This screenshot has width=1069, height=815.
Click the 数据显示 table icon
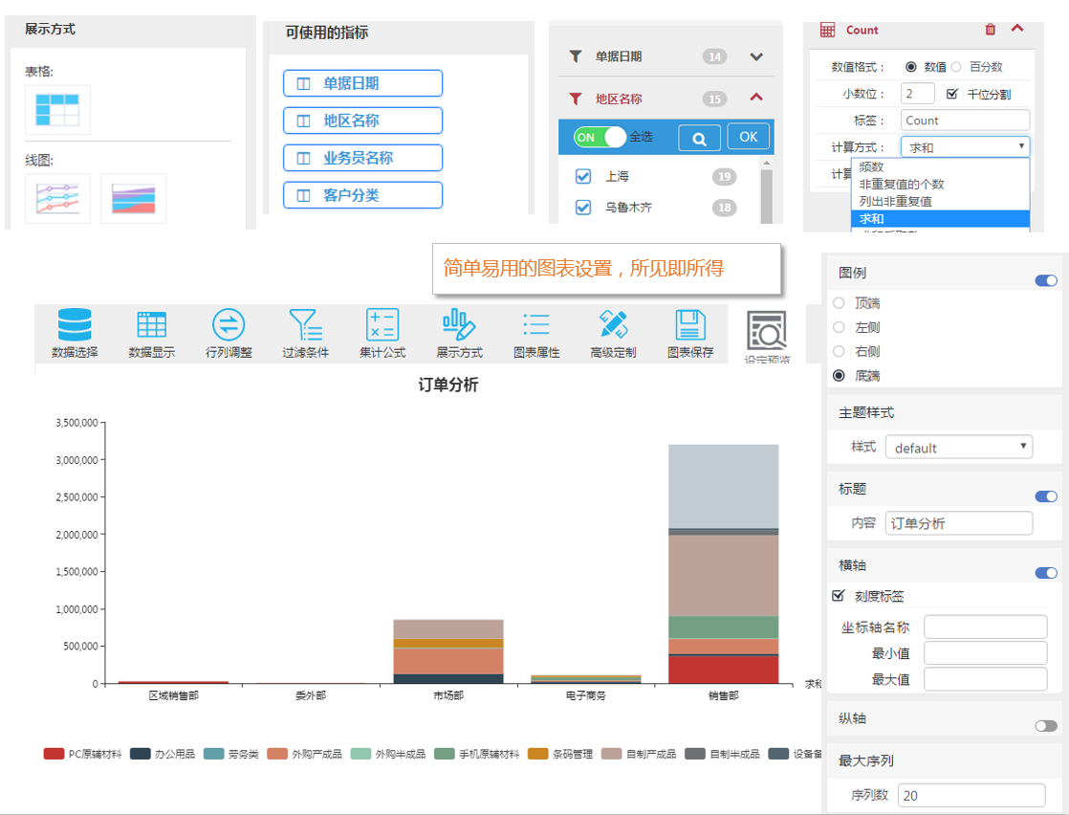click(151, 325)
